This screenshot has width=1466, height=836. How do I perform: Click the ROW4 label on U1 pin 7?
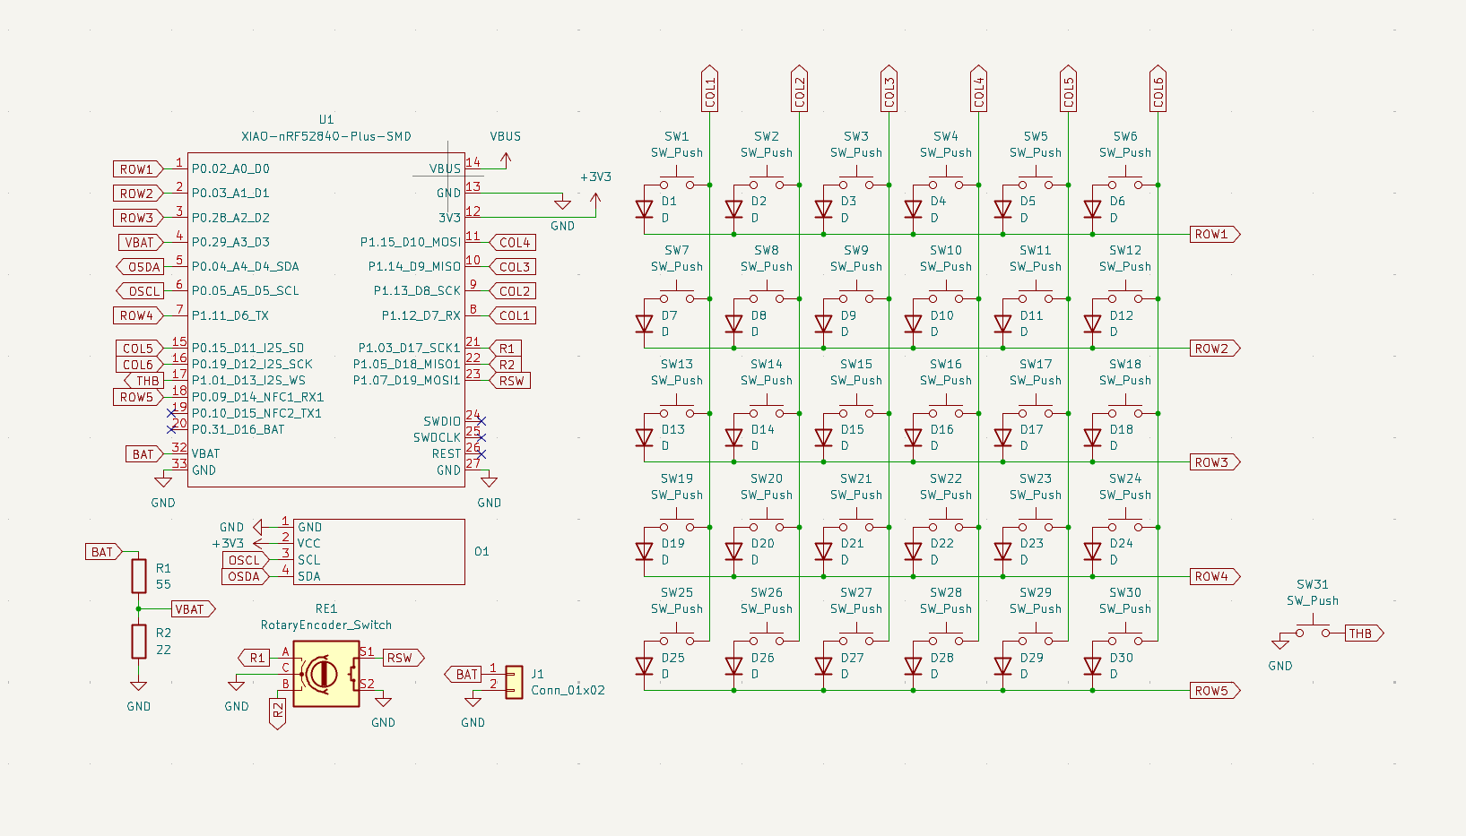point(139,315)
